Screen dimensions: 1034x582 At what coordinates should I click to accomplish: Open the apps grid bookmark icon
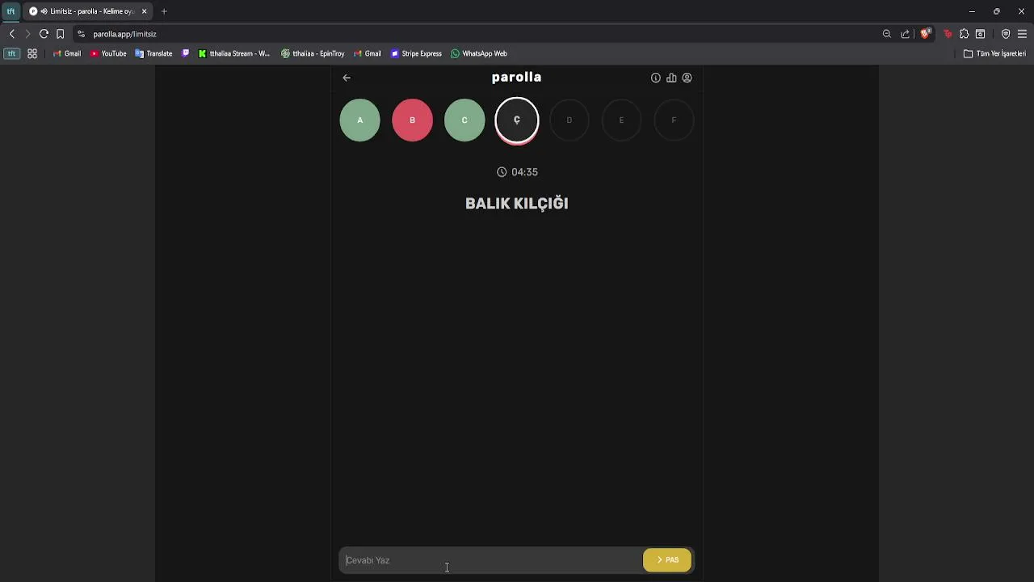(32, 53)
